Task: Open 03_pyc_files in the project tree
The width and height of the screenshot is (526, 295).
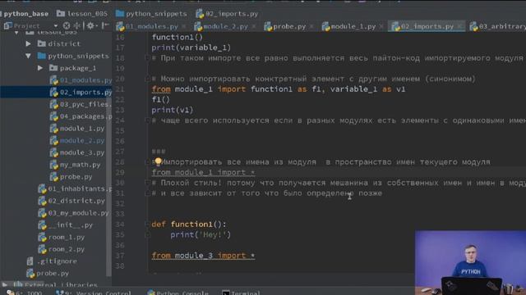Action: pyautogui.click(x=81, y=104)
